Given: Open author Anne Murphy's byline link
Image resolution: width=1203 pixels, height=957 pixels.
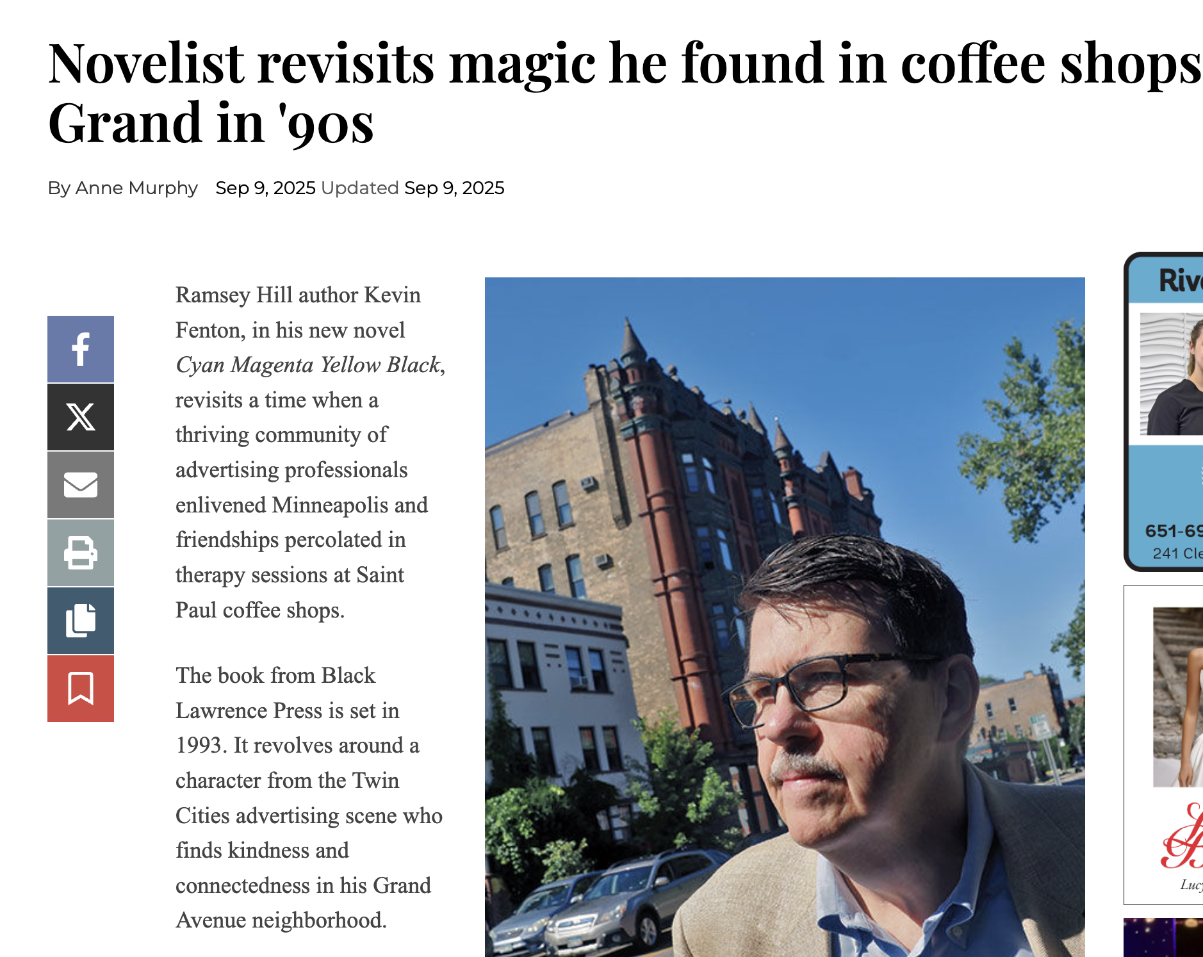Looking at the screenshot, I should click(x=136, y=188).
